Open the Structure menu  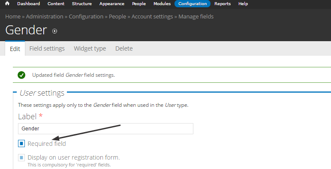(x=82, y=3)
